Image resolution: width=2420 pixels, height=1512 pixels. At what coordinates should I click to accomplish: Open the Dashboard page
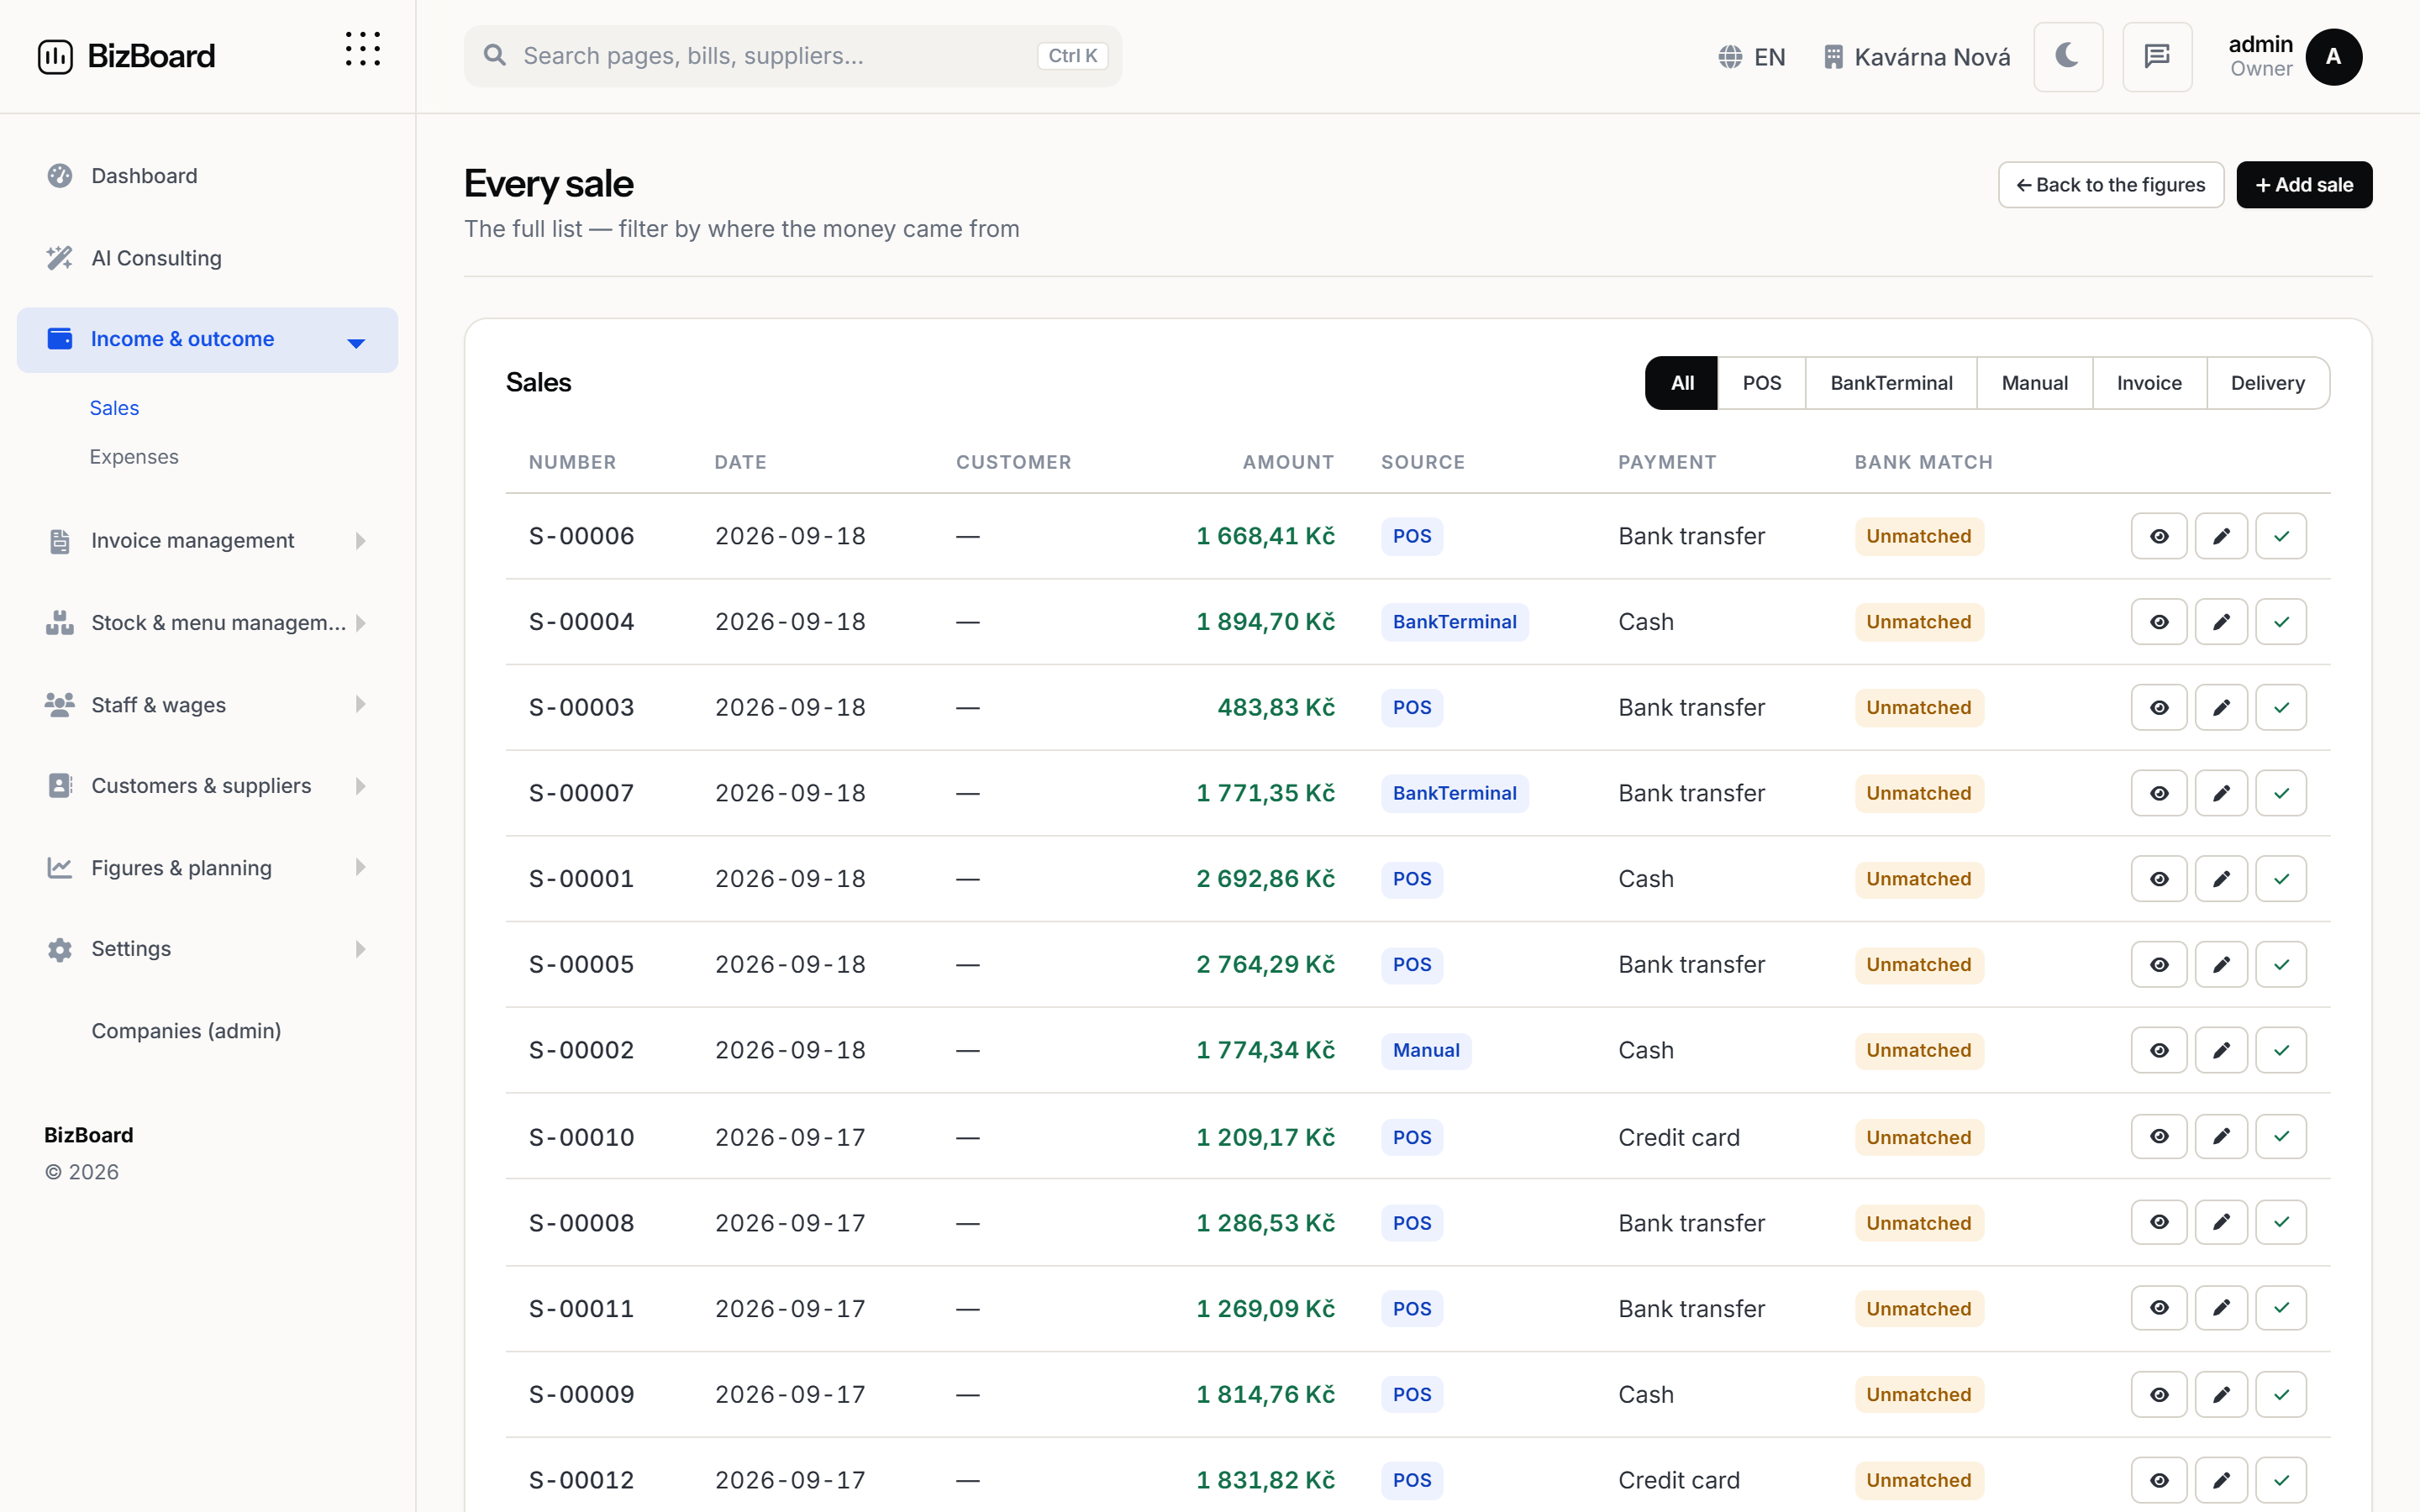click(x=207, y=176)
